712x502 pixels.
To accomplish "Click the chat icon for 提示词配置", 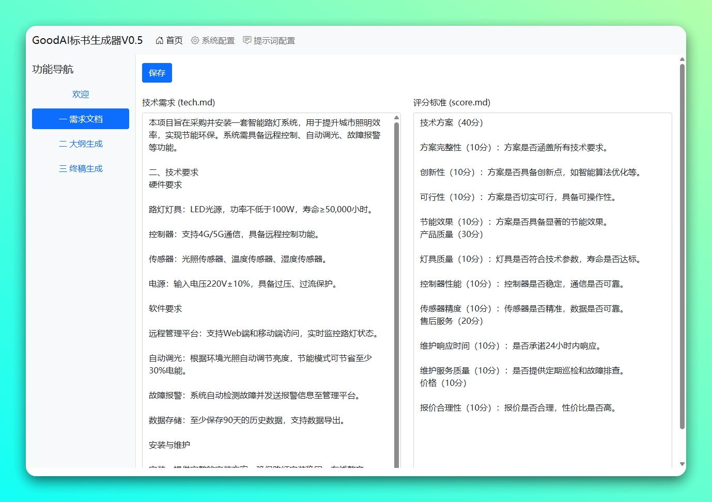I will [x=247, y=40].
